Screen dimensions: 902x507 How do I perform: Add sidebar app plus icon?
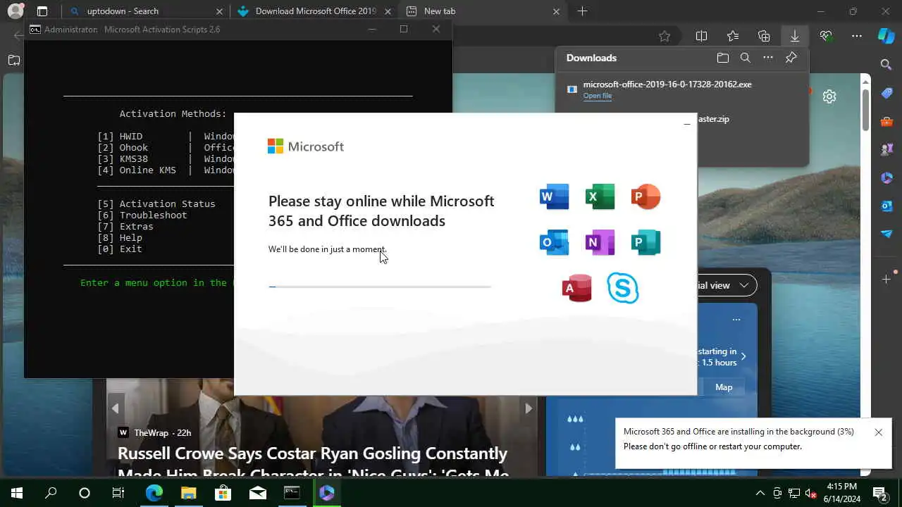click(886, 280)
